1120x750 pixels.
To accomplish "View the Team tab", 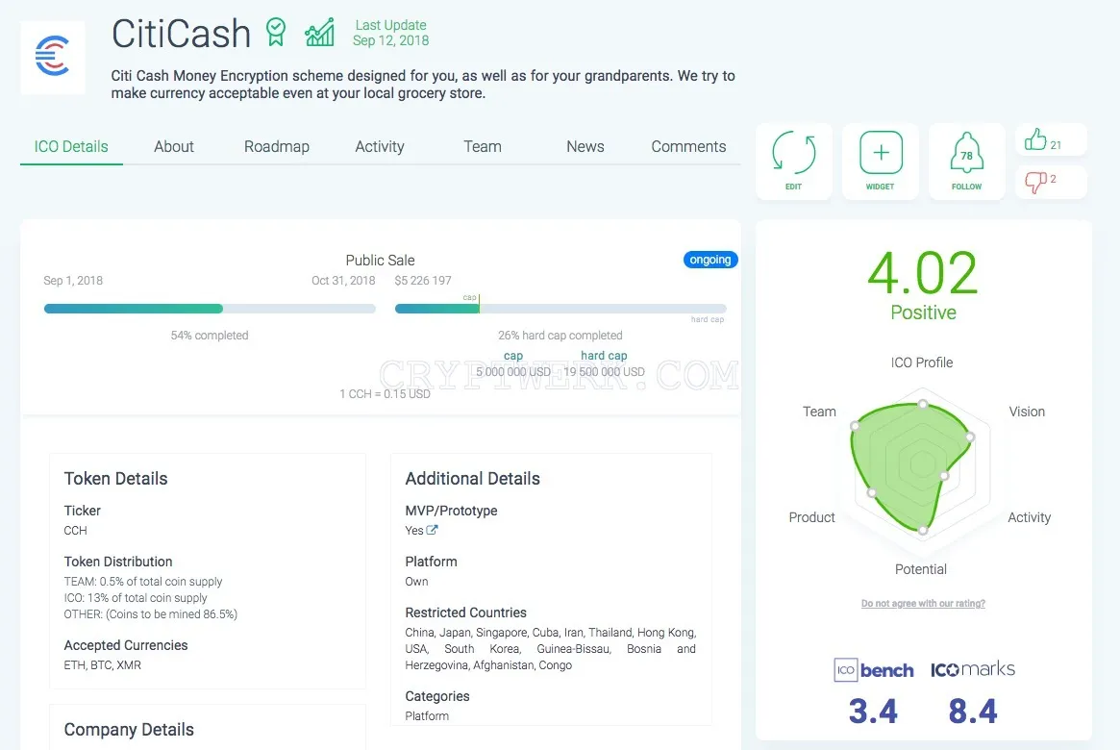I will pos(483,146).
